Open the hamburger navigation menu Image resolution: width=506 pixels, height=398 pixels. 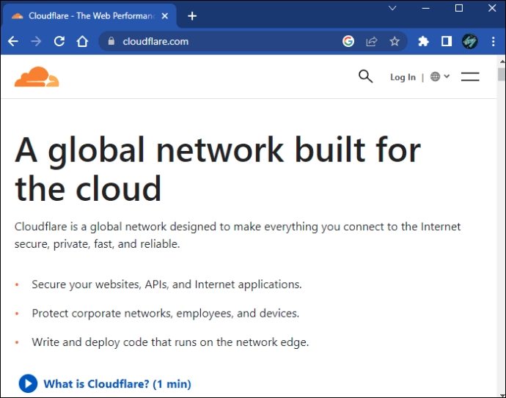(x=470, y=76)
